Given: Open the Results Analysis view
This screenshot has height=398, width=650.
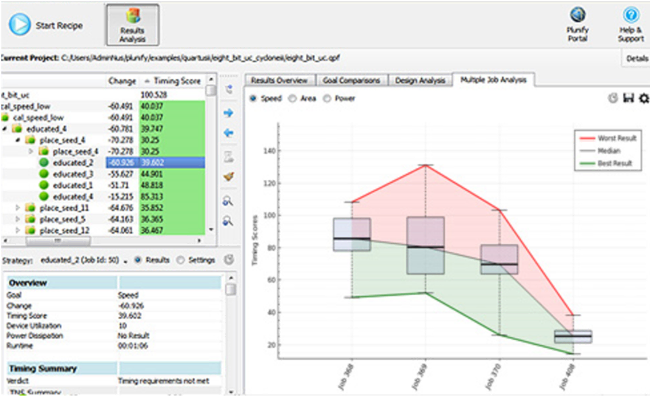Looking at the screenshot, I should click(x=132, y=25).
